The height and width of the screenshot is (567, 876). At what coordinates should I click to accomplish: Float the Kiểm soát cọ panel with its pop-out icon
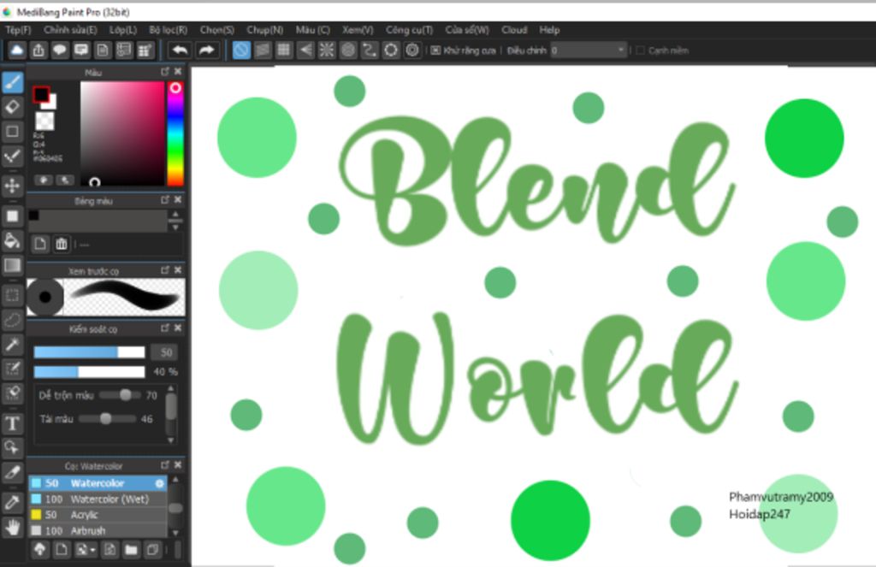click(165, 328)
